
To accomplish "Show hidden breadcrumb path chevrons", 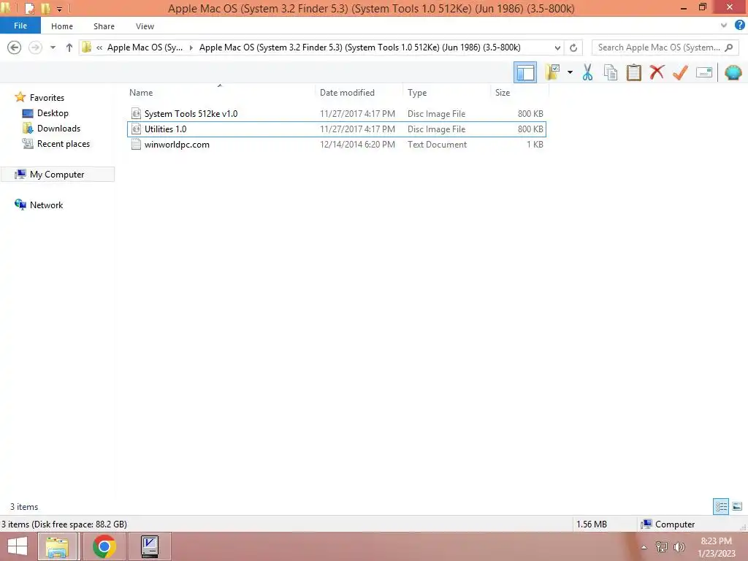I will (x=99, y=47).
